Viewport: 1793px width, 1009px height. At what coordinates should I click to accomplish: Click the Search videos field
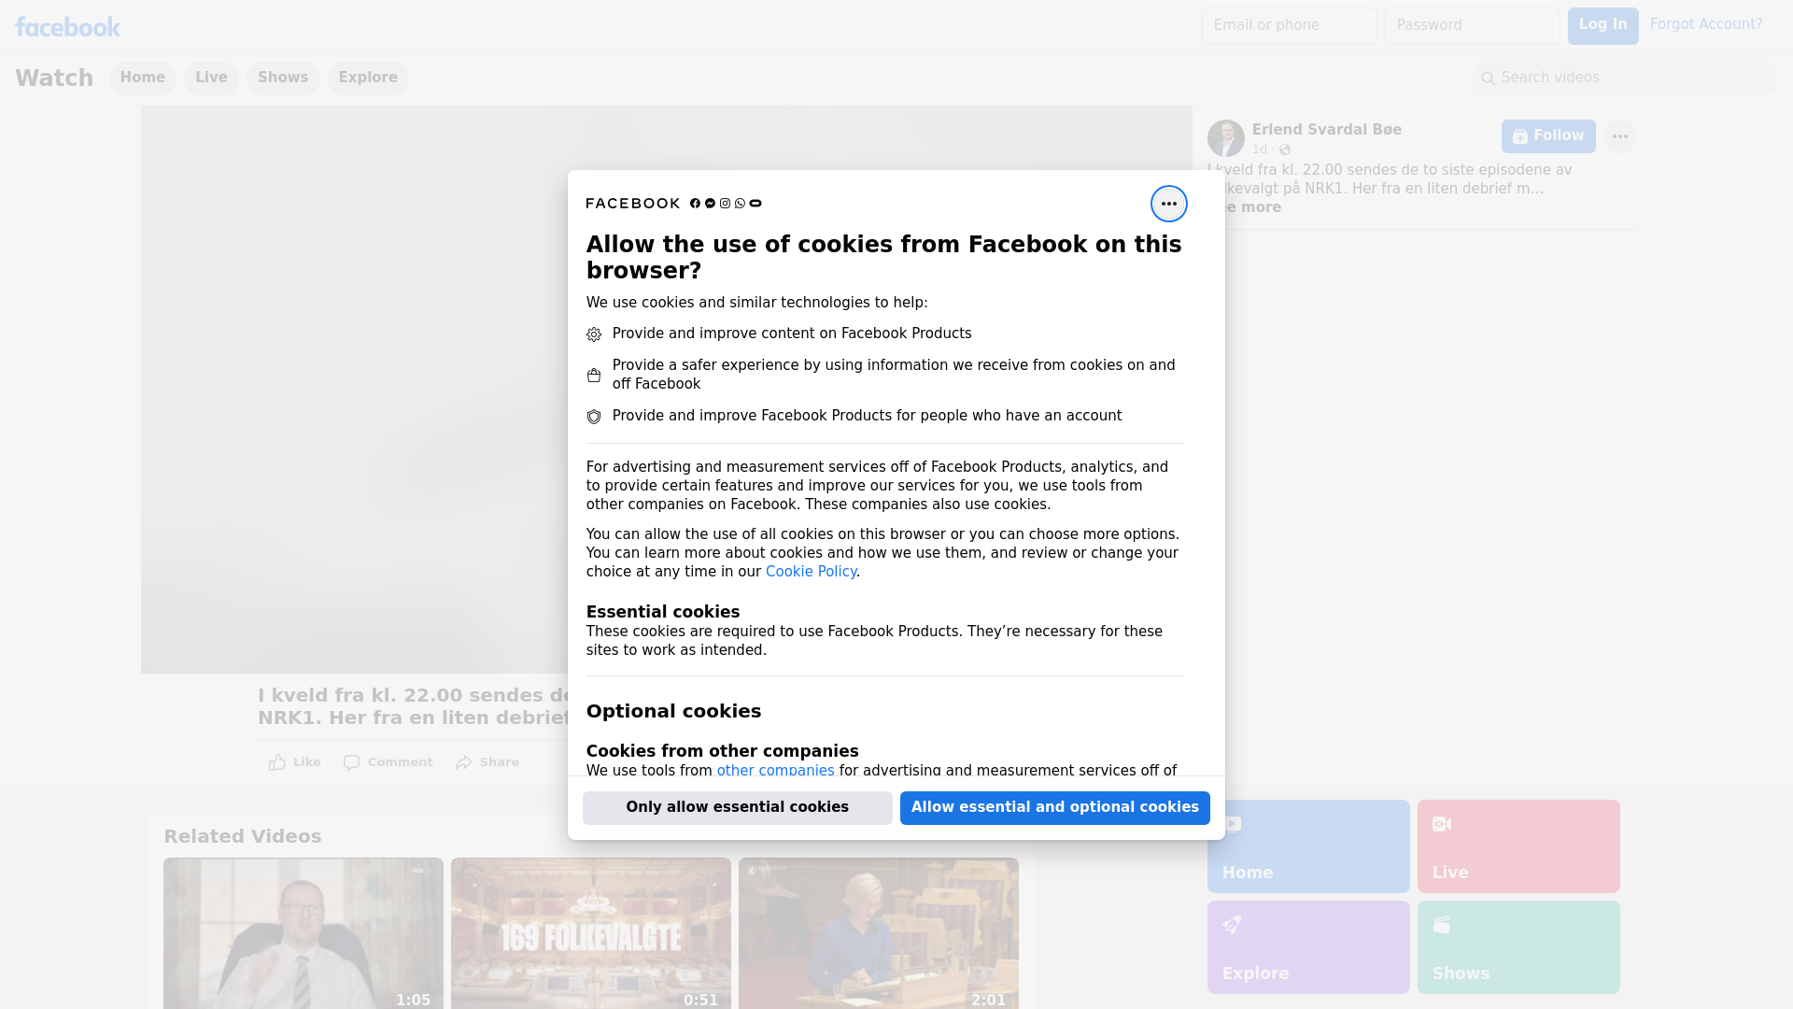(x=1625, y=78)
